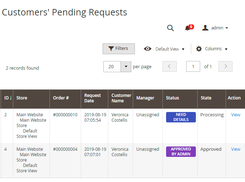
Task: Click the search magnifier icon
Action: coord(170,28)
